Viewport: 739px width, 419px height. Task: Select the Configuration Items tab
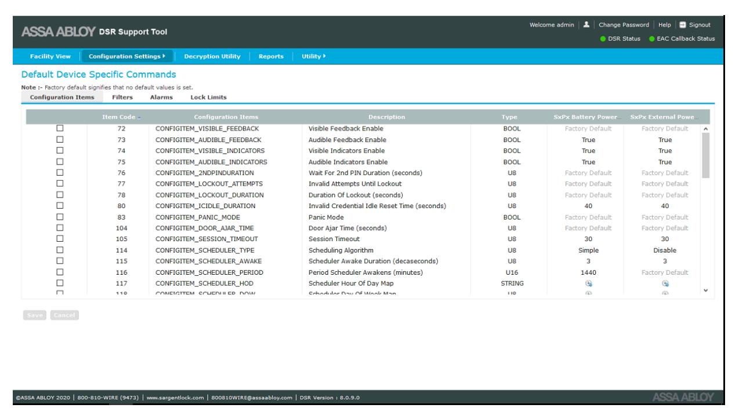click(x=61, y=97)
